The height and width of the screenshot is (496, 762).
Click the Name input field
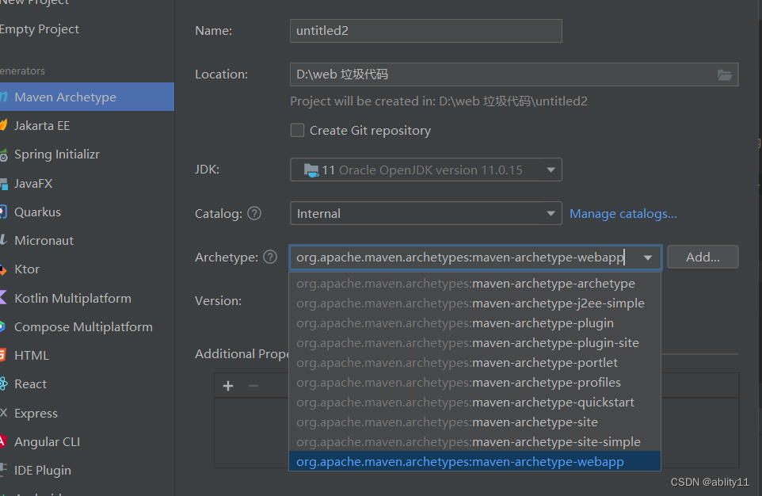pos(425,31)
